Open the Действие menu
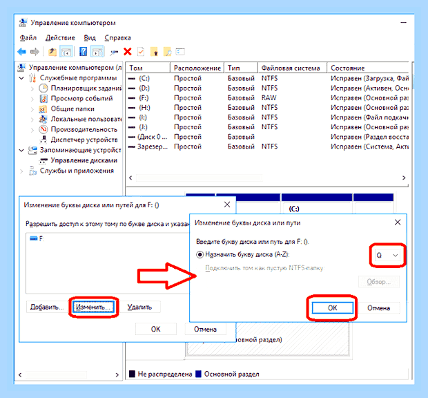The image size is (428, 398). click(60, 38)
